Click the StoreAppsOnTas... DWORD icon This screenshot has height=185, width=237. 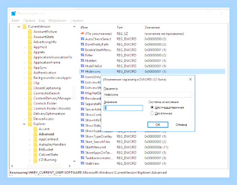[x=82, y=153]
